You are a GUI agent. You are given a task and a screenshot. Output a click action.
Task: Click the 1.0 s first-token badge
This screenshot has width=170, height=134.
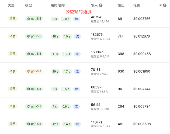tap(67, 36)
